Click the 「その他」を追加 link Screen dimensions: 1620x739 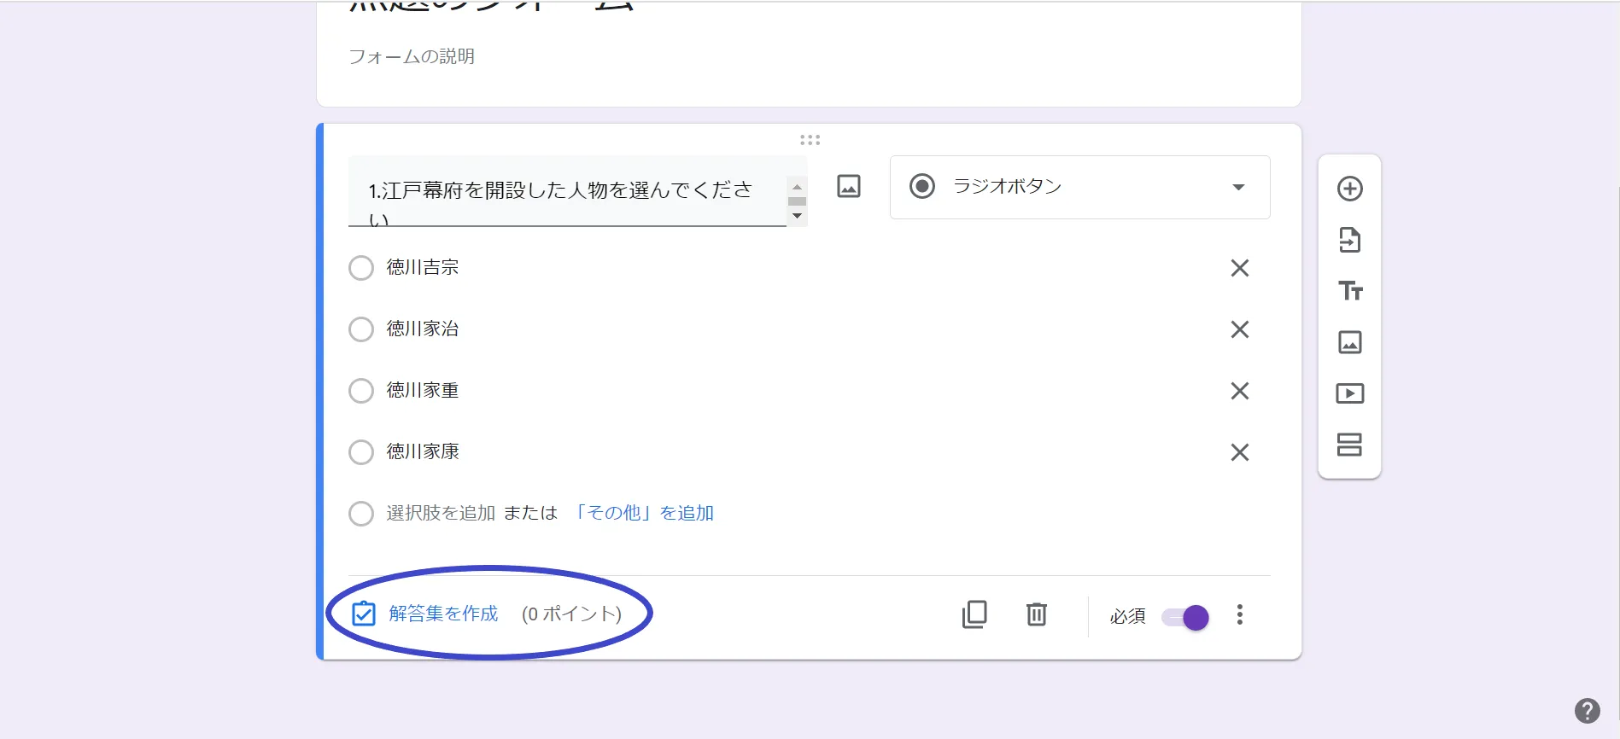pyautogui.click(x=643, y=513)
